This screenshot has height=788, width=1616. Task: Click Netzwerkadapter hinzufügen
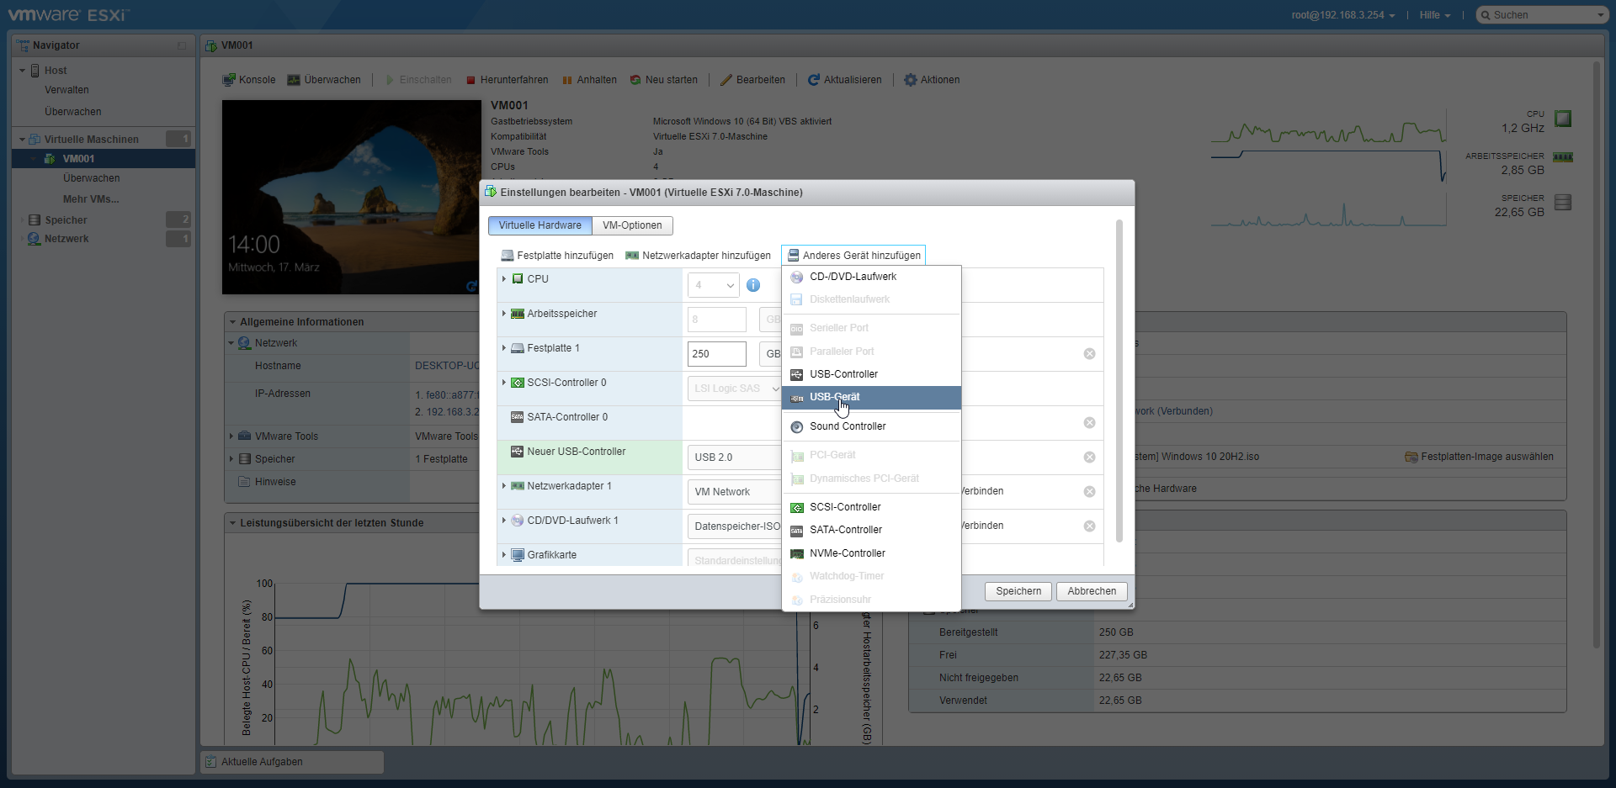(x=698, y=256)
